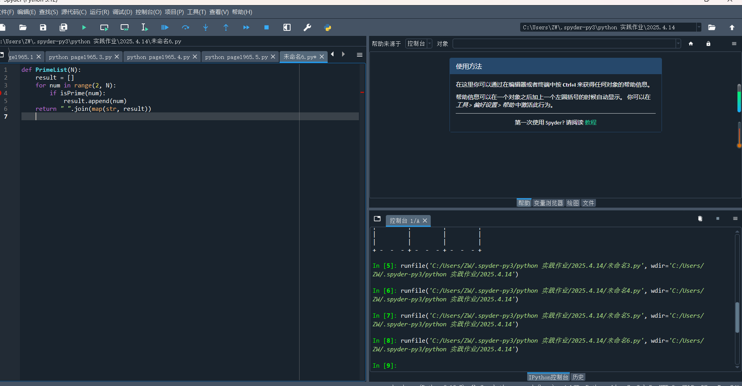Open the PYTHONPATH manager Python icon
The height and width of the screenshot is (386, 742).
[328, 27]
